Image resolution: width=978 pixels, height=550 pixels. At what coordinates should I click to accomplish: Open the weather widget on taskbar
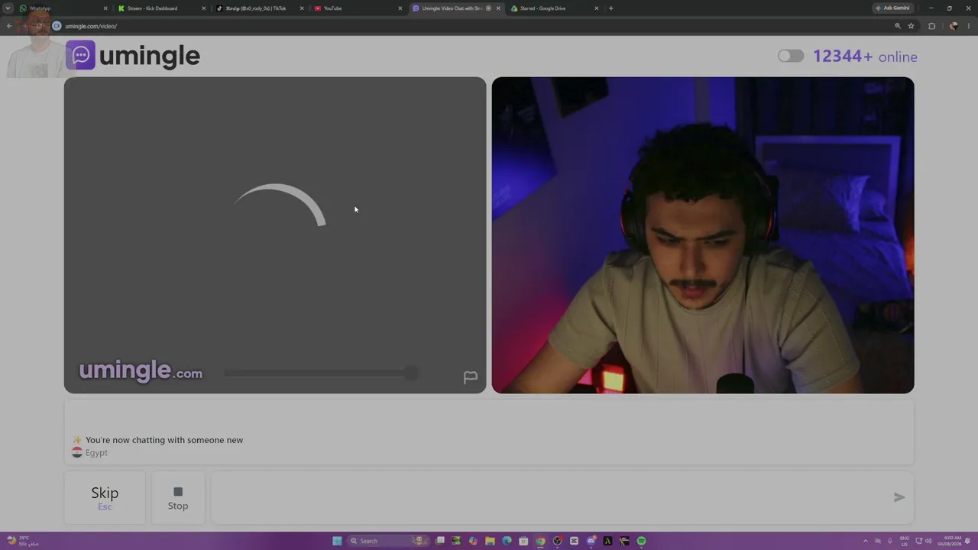point(21,541)
